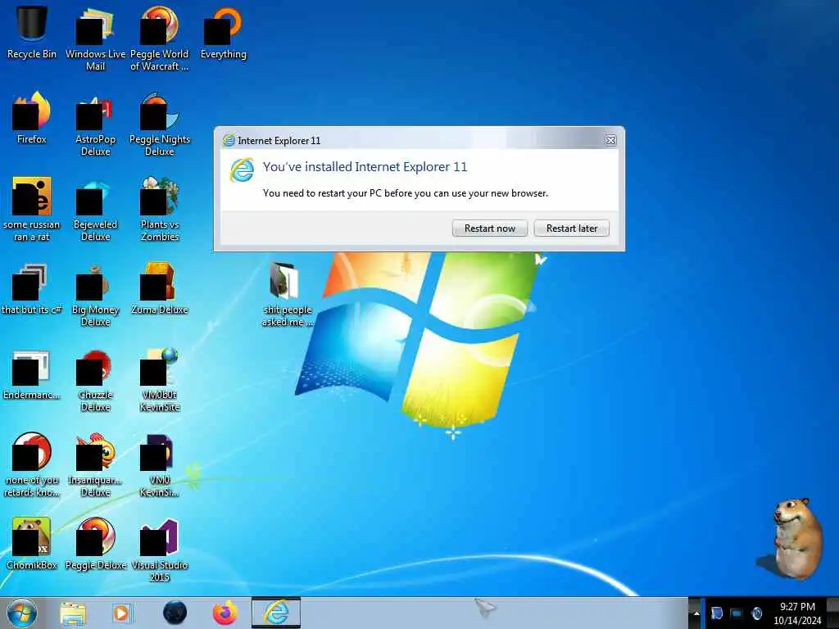The image size is (839, 629).
Task: Click the network tray icon
Action: pyautogui.click(x=737, y=613)
